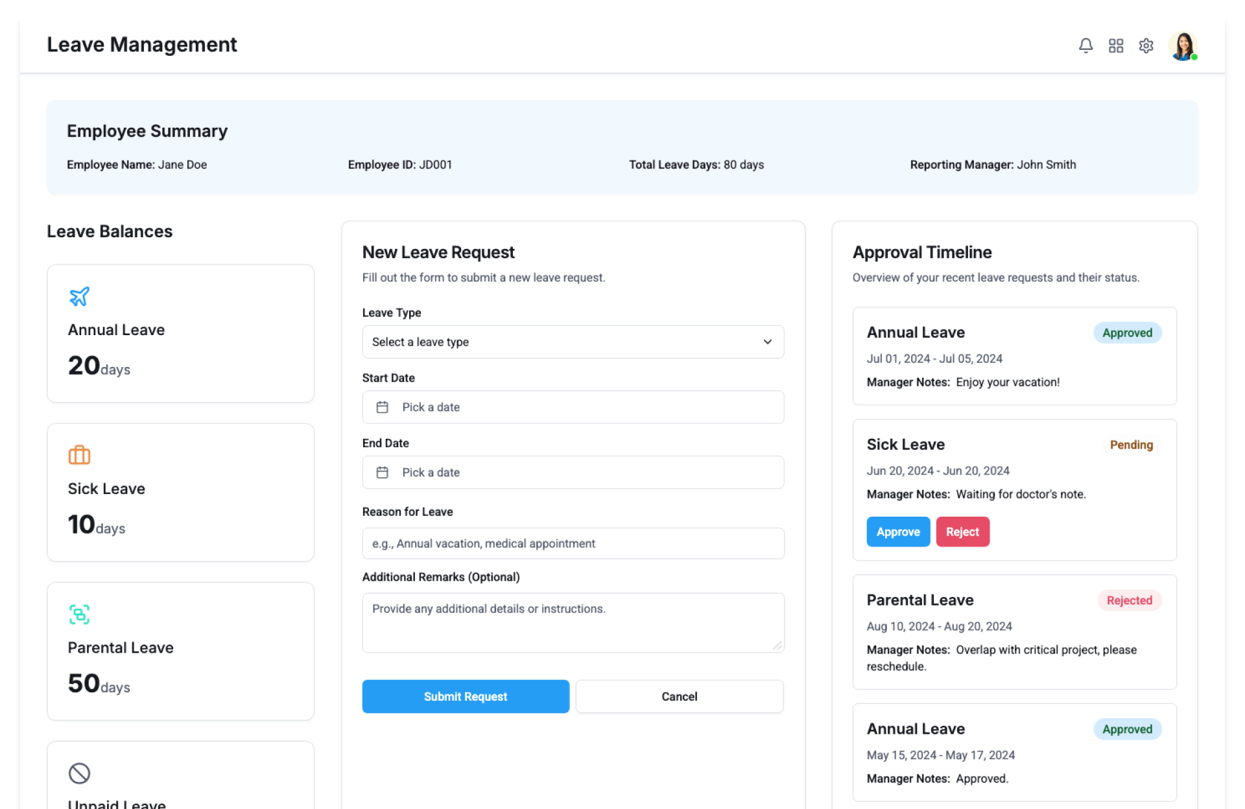
Task: Expand the Leave Type dropdown
Action: point(573,342)
